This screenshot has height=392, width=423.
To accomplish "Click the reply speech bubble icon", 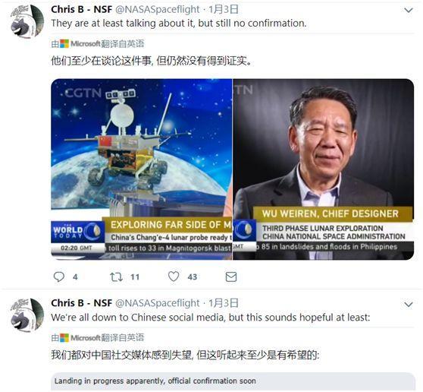I will point(59,277).
